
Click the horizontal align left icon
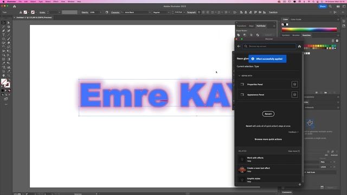[241, 12]
